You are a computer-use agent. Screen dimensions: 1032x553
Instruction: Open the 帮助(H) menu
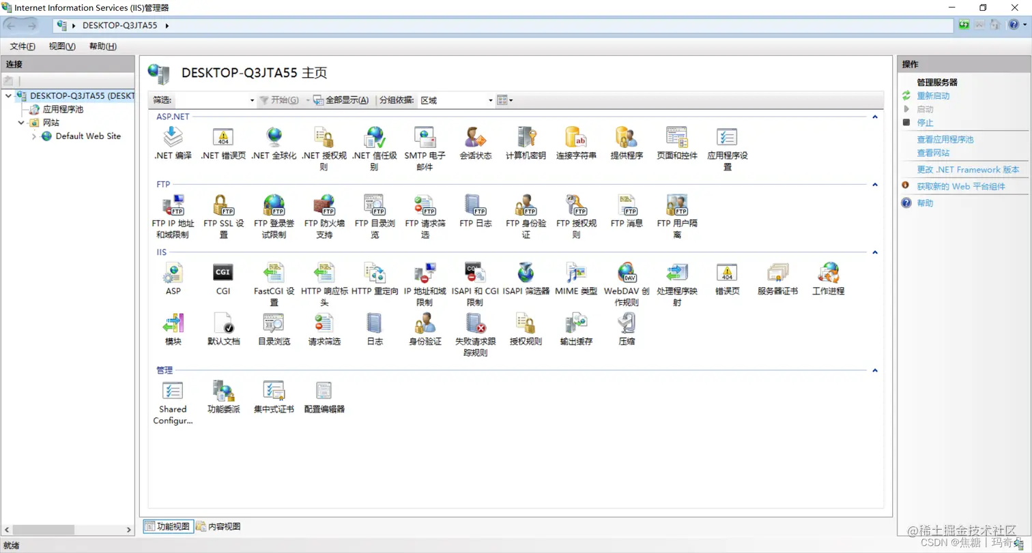102,46
